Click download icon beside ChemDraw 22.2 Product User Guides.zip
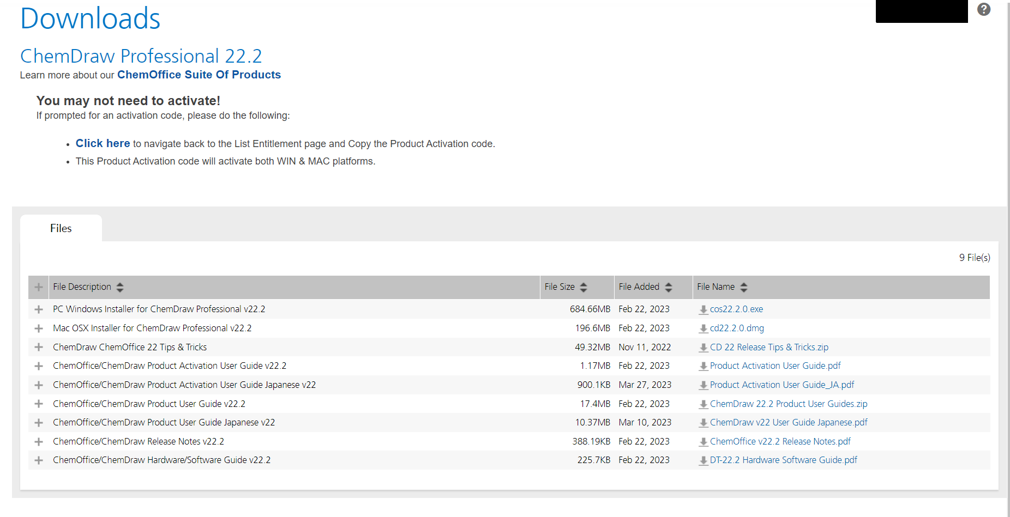 704,405
